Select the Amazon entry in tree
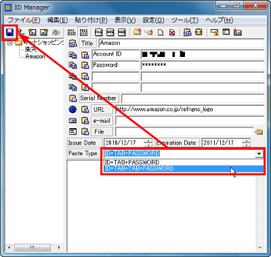Screen dimensions: 271x257 coord(35,56)
